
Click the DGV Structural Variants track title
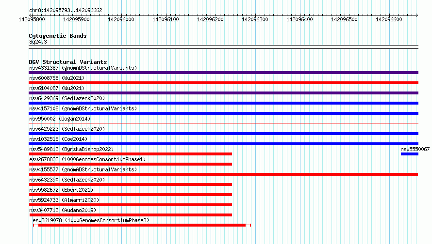(x=68, y=62)
